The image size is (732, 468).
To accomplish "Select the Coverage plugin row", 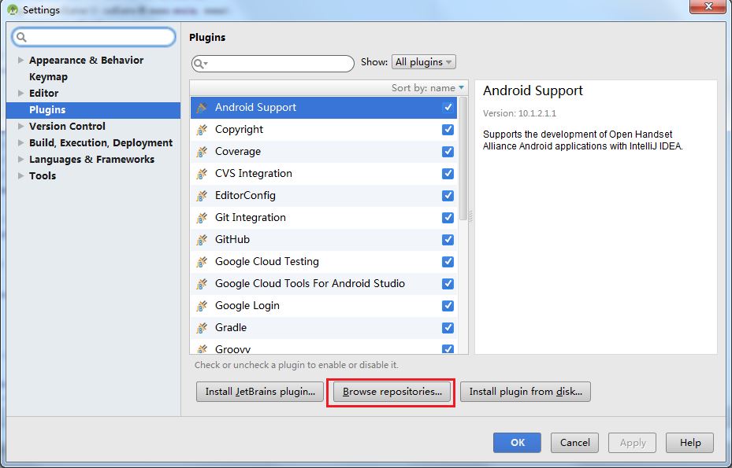I will tap(324, 152).
